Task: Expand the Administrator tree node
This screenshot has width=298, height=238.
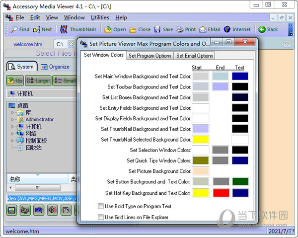Action: [12, 120]
